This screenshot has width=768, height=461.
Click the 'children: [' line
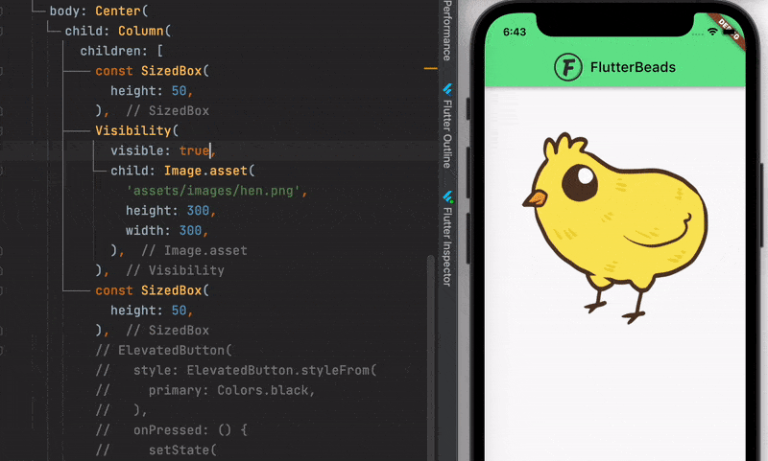122,51
